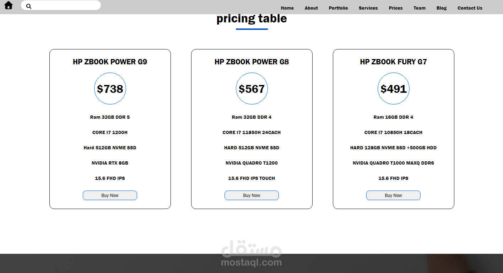
Task: Select Prices in the navigation
Action: tap(396, 8)
